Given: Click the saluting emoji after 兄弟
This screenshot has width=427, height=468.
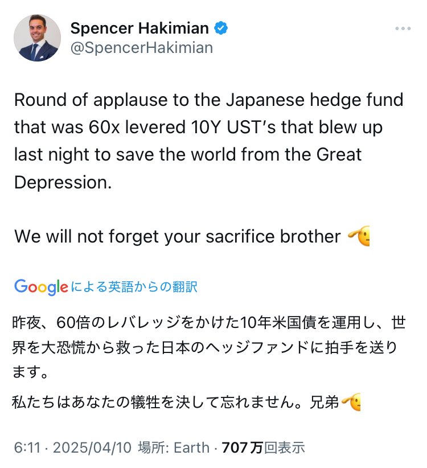Looking at the screenshot, I should click(350, 403).
